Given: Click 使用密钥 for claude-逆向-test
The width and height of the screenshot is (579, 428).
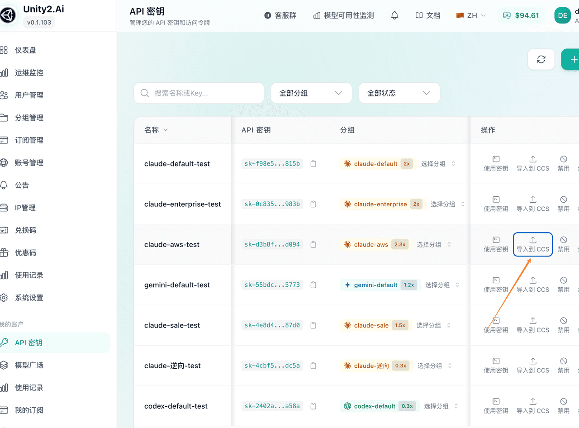Looking at the screenshot, I should tap(496, 366).
